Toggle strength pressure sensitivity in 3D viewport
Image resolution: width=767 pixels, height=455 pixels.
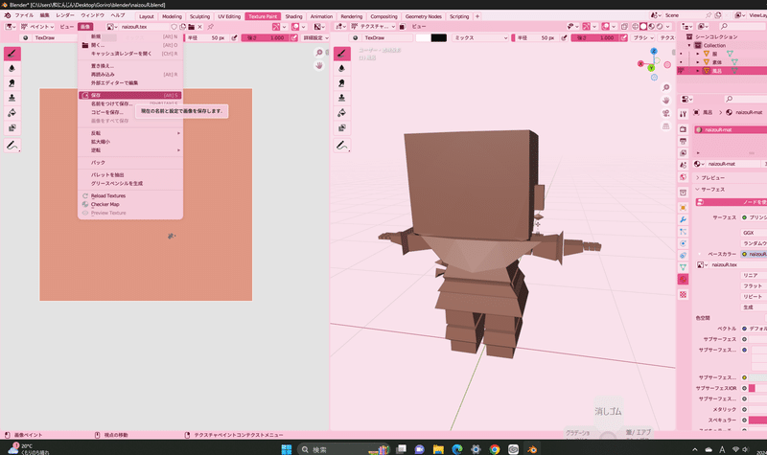point(624,37)
